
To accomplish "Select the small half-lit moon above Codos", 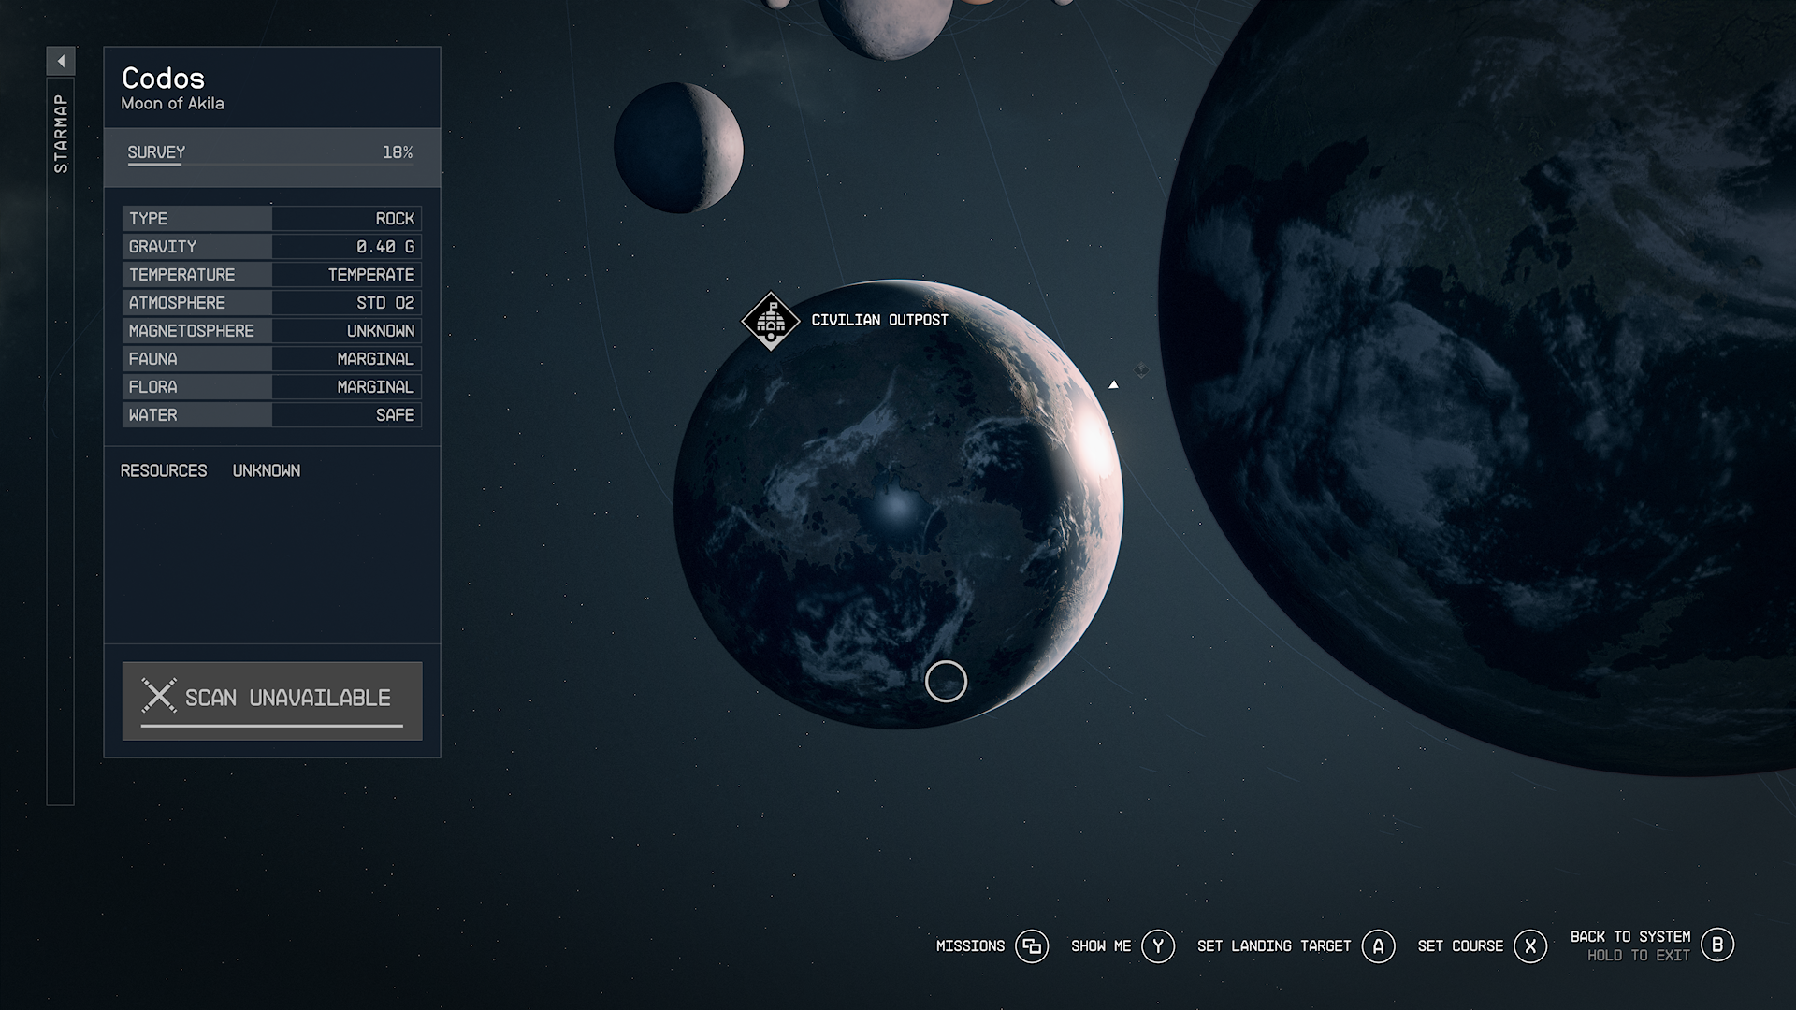I will click(678, 148).
